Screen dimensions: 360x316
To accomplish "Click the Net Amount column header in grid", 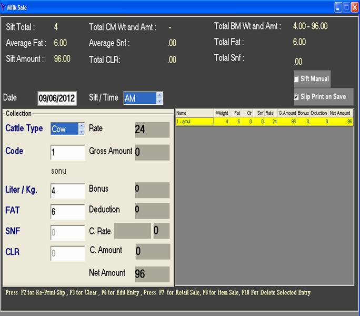I will pos(340,113).
